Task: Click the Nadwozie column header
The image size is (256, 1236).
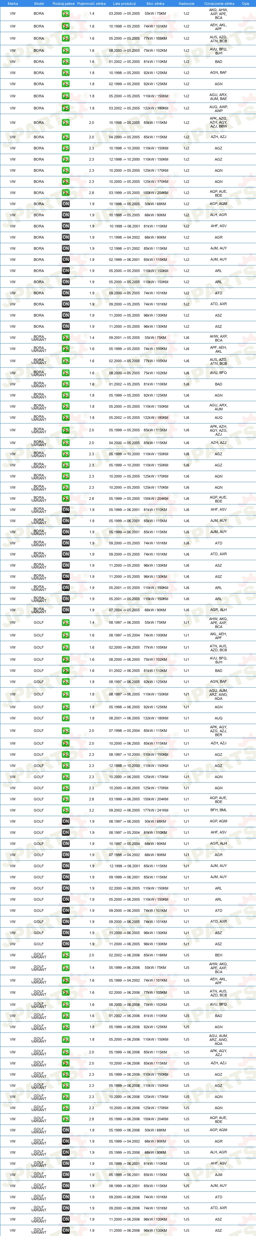Action: [187, 3]
